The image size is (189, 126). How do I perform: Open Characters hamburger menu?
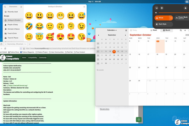pos(21,6)
